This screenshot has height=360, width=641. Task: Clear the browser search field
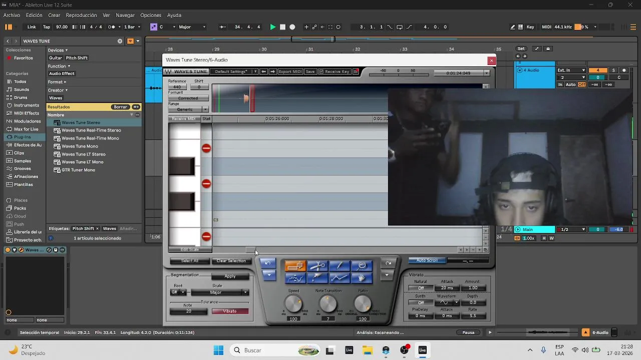(x=120, y=41)
